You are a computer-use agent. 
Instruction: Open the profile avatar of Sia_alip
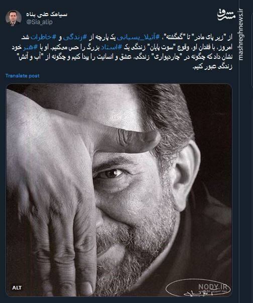click(x=14, y=18)
